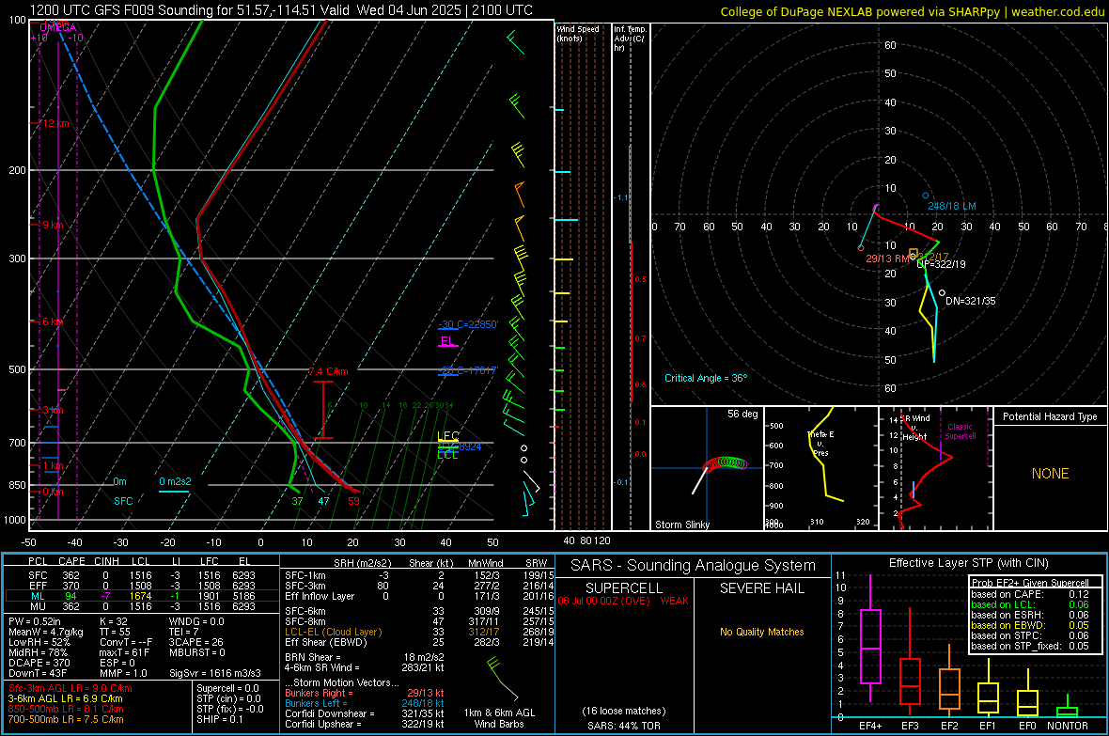Screen dimensions: 1109x736
Task: Click the -30 C=22850' level label
Action: click(x=468, y=324)
